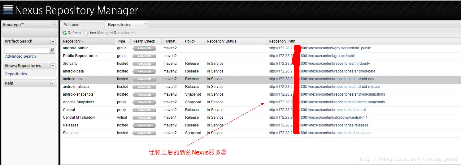Click Analyze for Central M1 shadow
The height and width of the screenshot is (165, 461).
point(144,118)
